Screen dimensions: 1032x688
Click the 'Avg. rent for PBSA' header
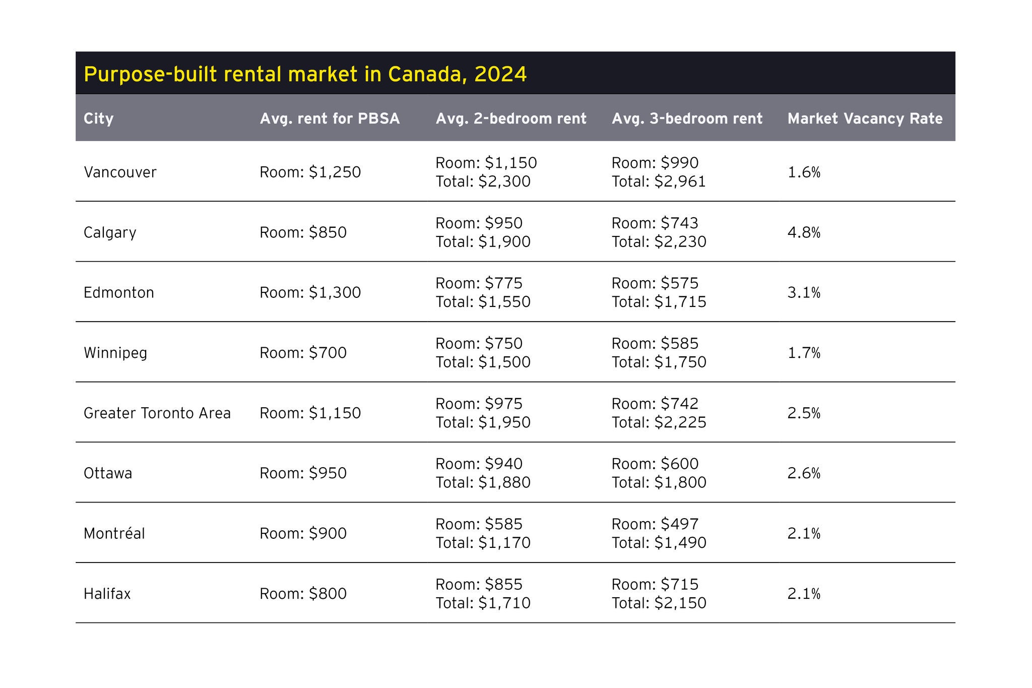(330, 118)
